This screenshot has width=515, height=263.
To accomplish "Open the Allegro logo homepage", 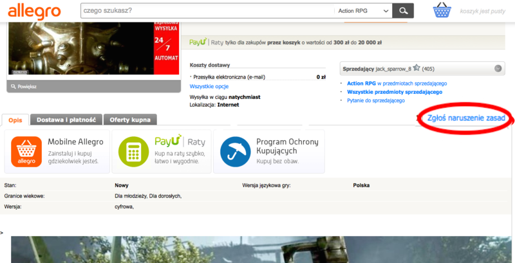I will [x=35, y=11].
